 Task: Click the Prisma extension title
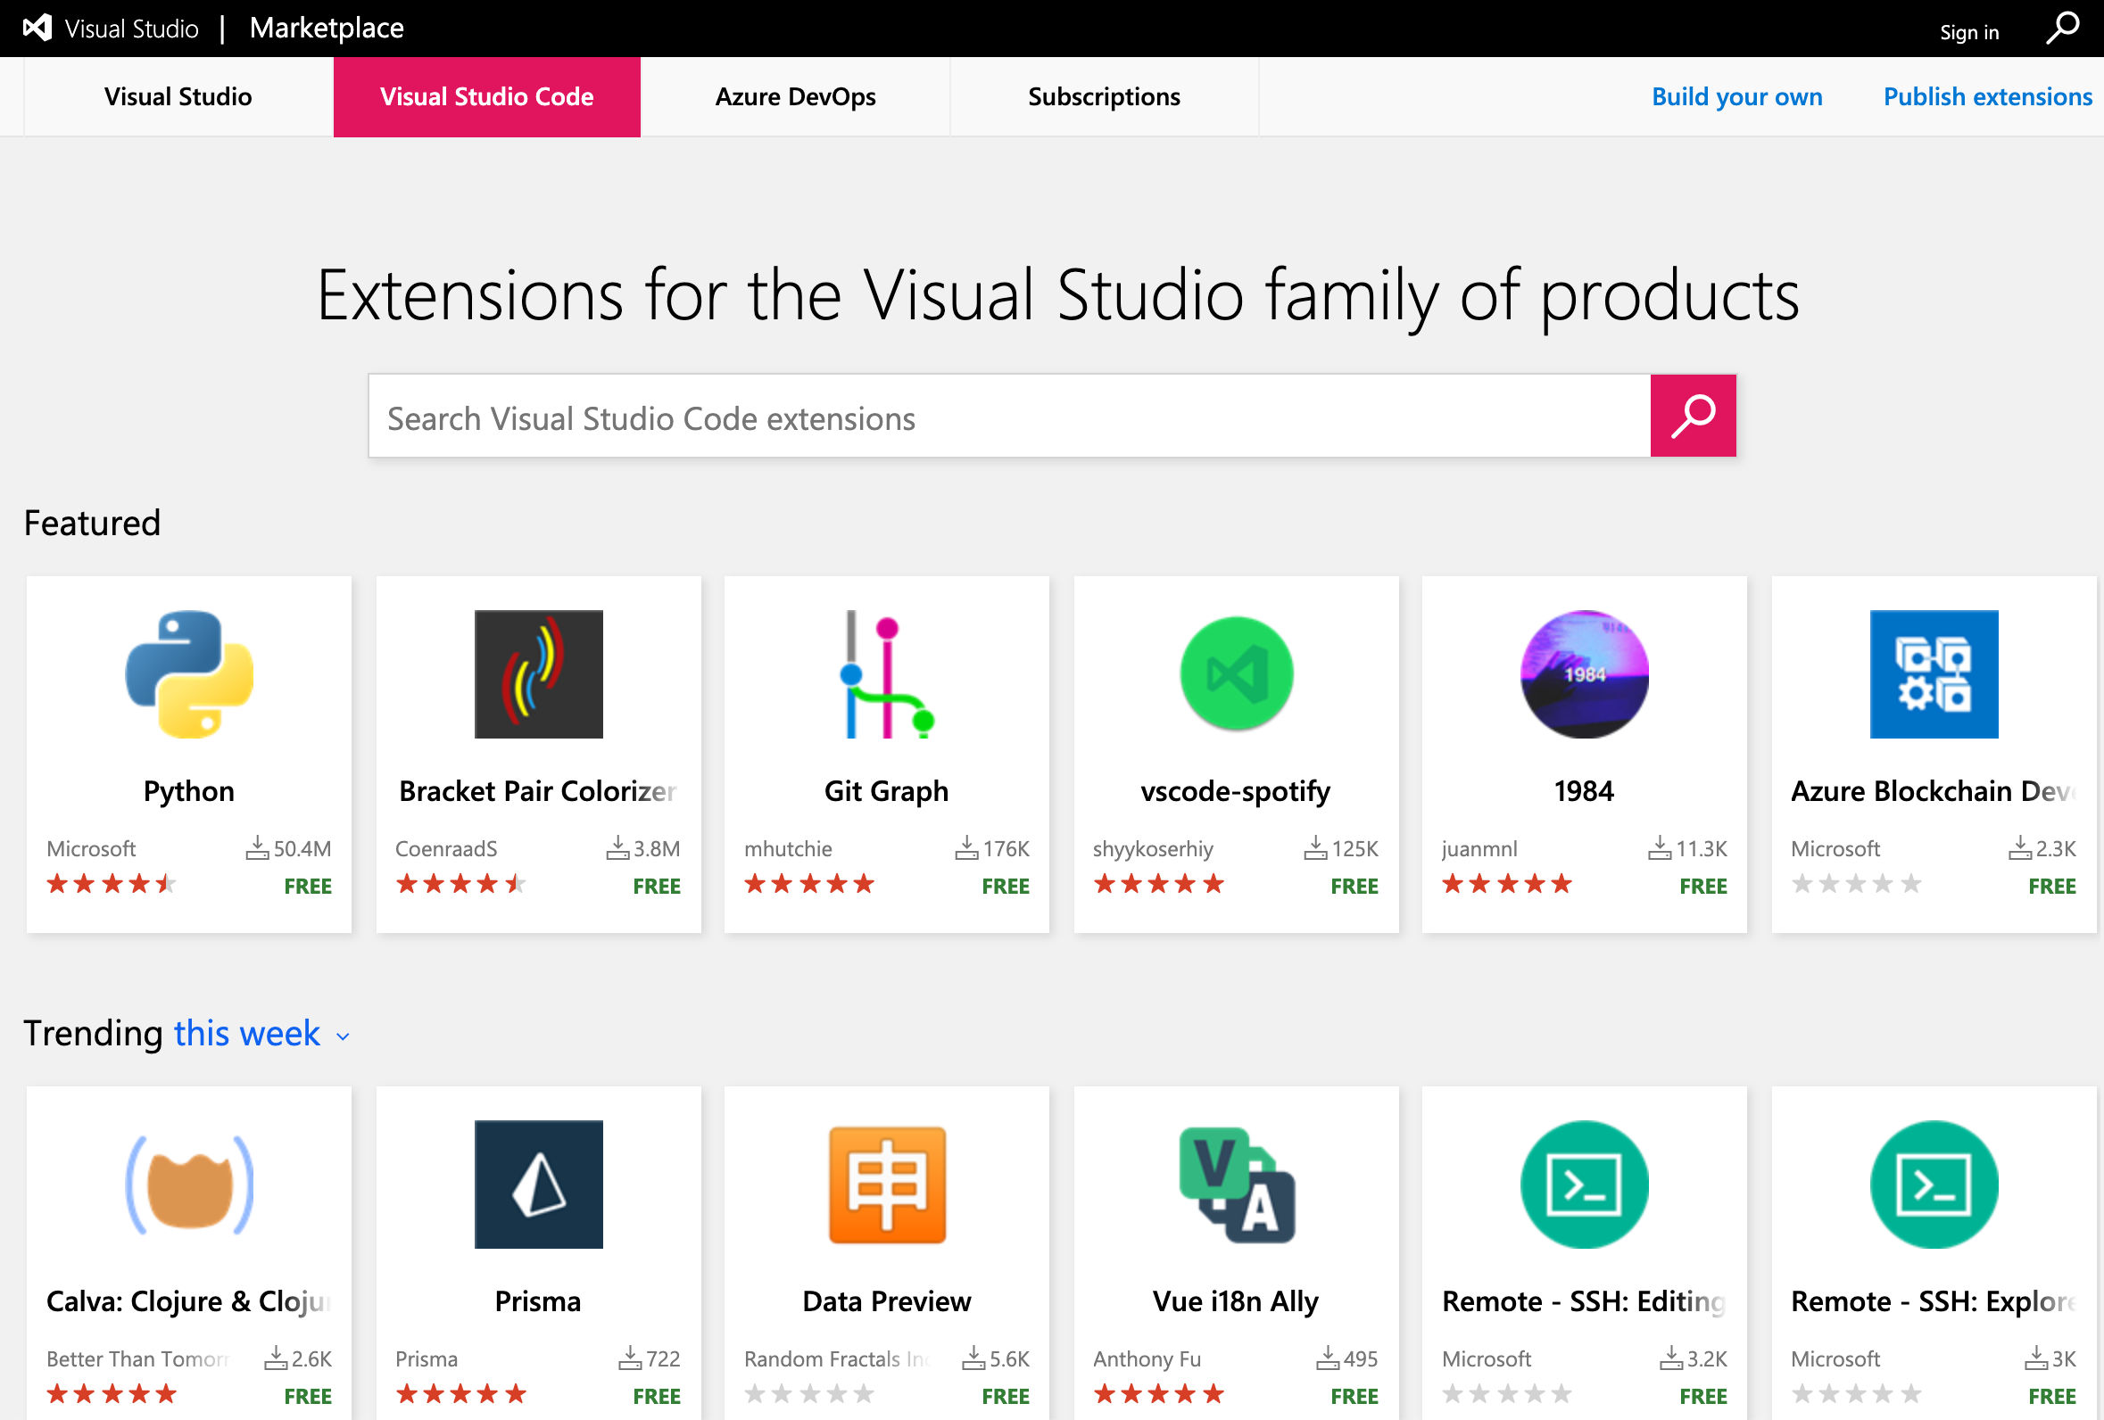pos(538,1301)
